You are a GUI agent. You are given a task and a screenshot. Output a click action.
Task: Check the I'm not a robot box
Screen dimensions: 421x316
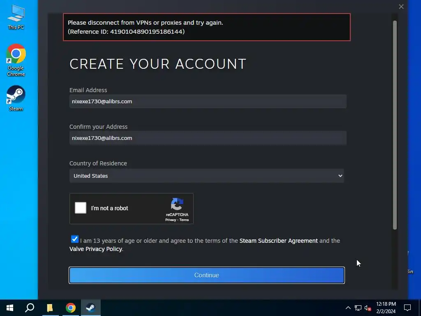point(81,208)
